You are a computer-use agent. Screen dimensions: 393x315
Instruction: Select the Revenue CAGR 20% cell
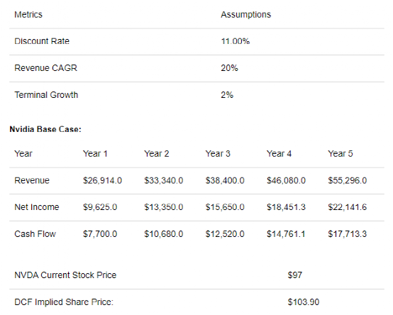click(229, 68)
